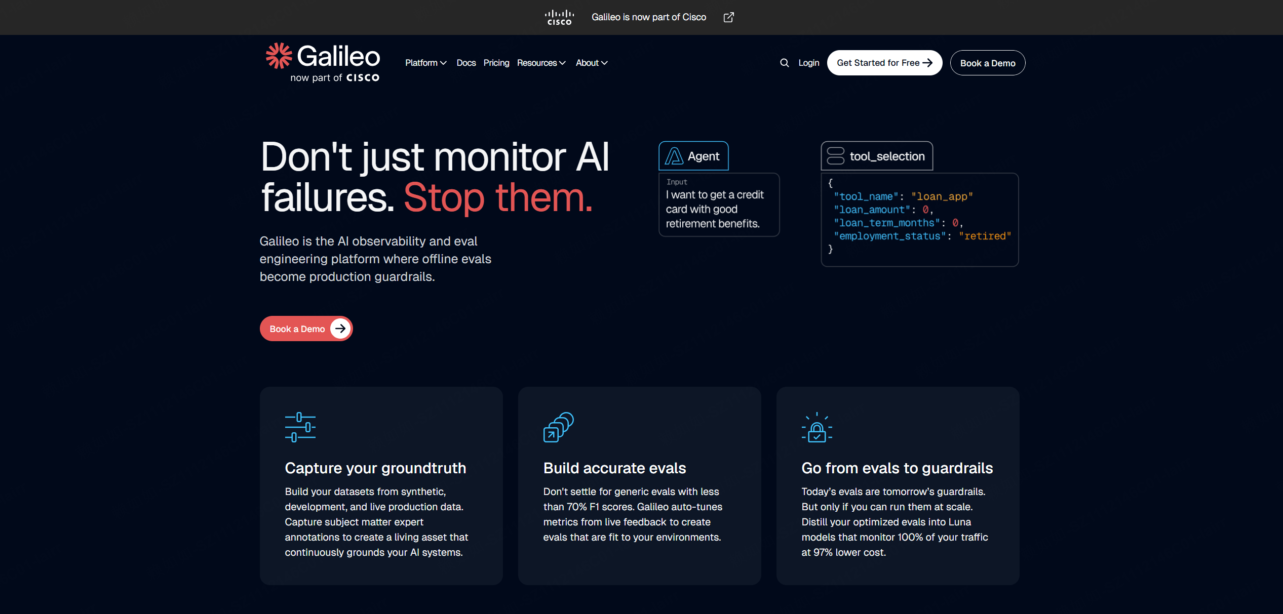The height and width of the screenshot is (614, 1283).
Task: Click the red Galileo starburst logo
Action: [279, 56]
